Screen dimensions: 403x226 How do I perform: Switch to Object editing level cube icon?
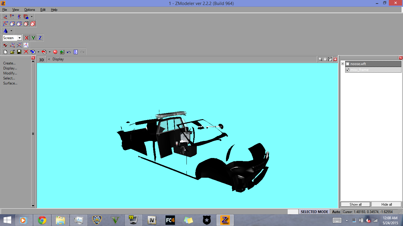click(33, 24)
